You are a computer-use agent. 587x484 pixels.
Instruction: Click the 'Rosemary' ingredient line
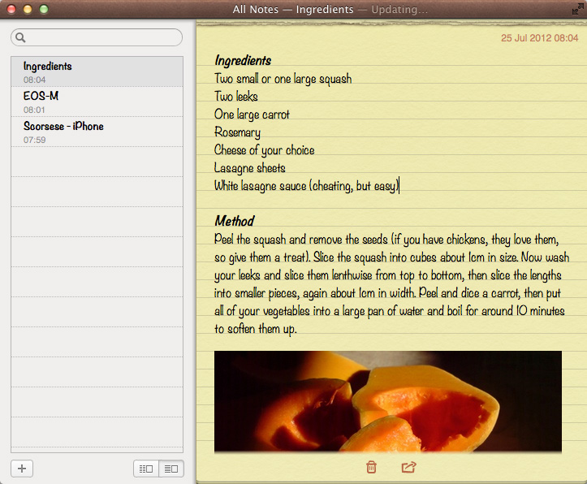click(237, 132)
